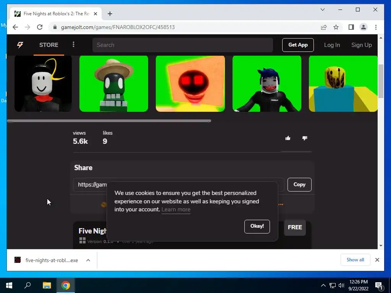Dislike the game with thumbs down

click(x=305, y=138)
